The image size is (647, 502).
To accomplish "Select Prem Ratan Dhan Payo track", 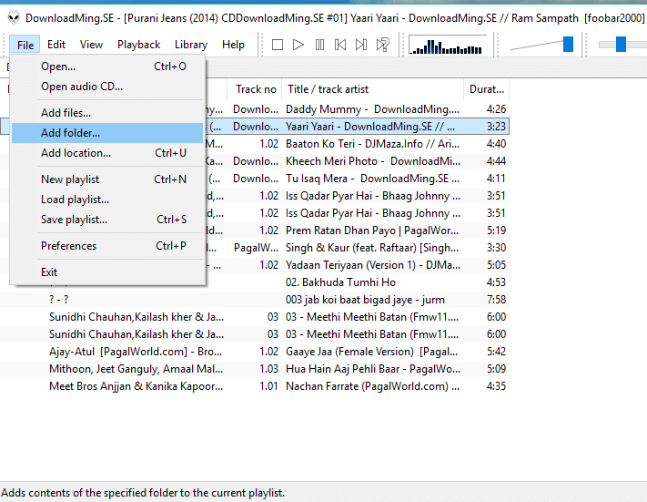I will [x=357, y=231].
